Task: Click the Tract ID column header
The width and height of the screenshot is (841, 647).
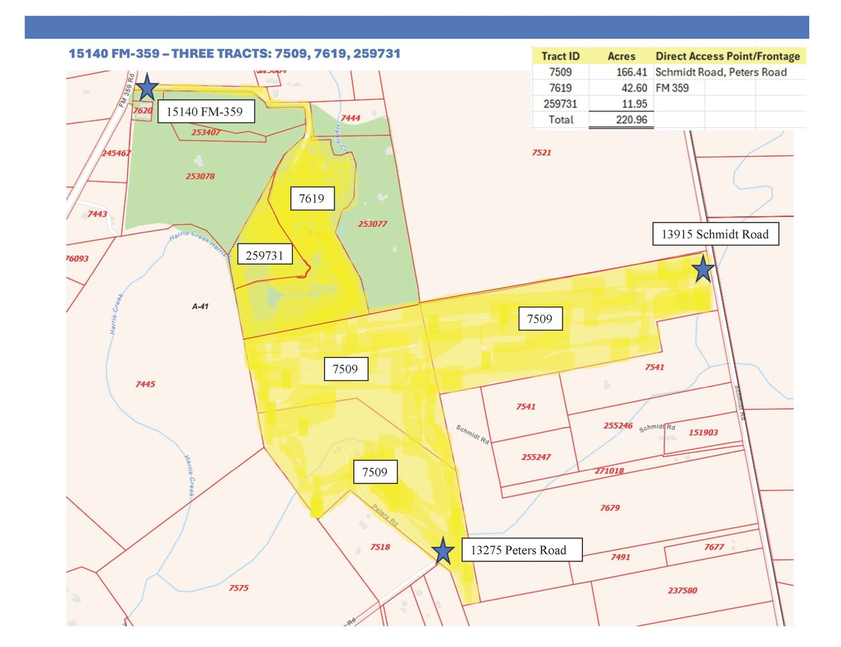Action: point(560,56)
